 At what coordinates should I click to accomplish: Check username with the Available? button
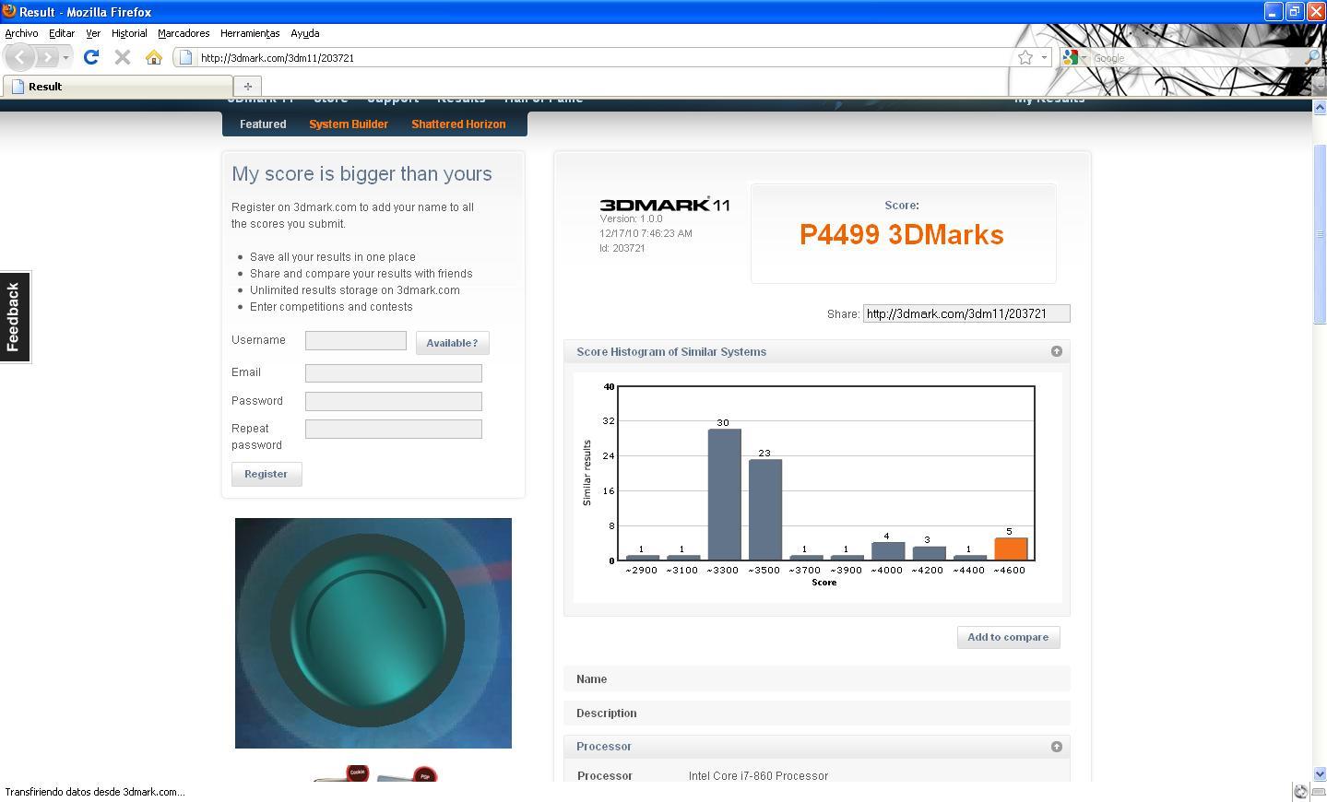tap(452, 343)
